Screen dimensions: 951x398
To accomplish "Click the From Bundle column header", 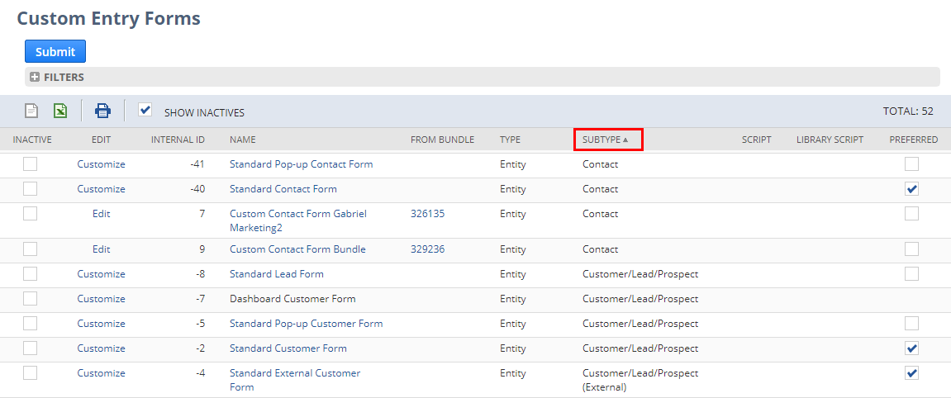I will [x=442, y=140].
